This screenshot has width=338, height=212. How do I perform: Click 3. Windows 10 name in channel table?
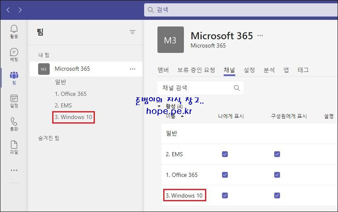[184, 195]
